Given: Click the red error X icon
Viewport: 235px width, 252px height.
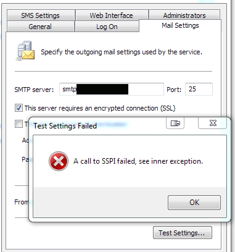Looking at the screenshot, I should point(59,161).
